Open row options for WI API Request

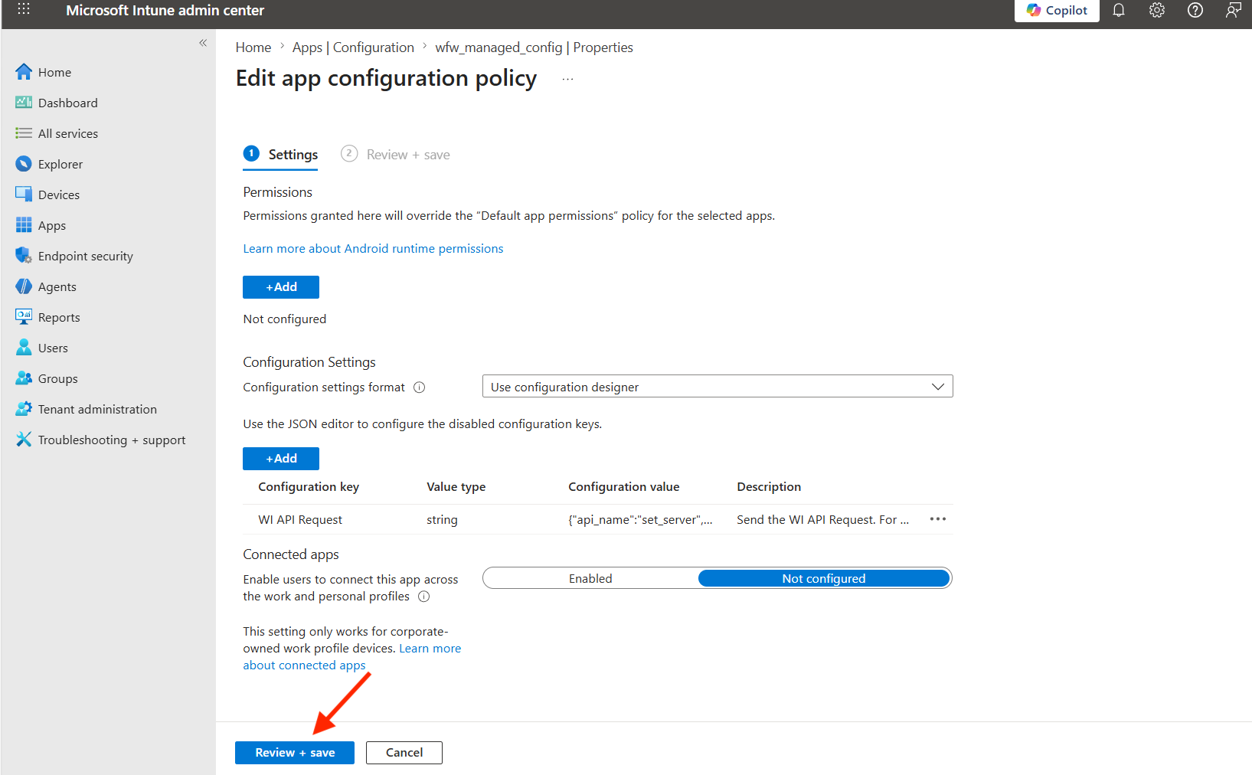938,519
